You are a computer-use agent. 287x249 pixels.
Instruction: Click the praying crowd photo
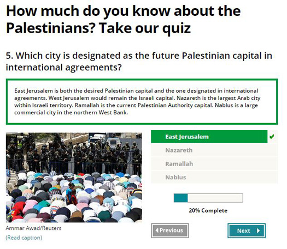(x=74, y=177)
